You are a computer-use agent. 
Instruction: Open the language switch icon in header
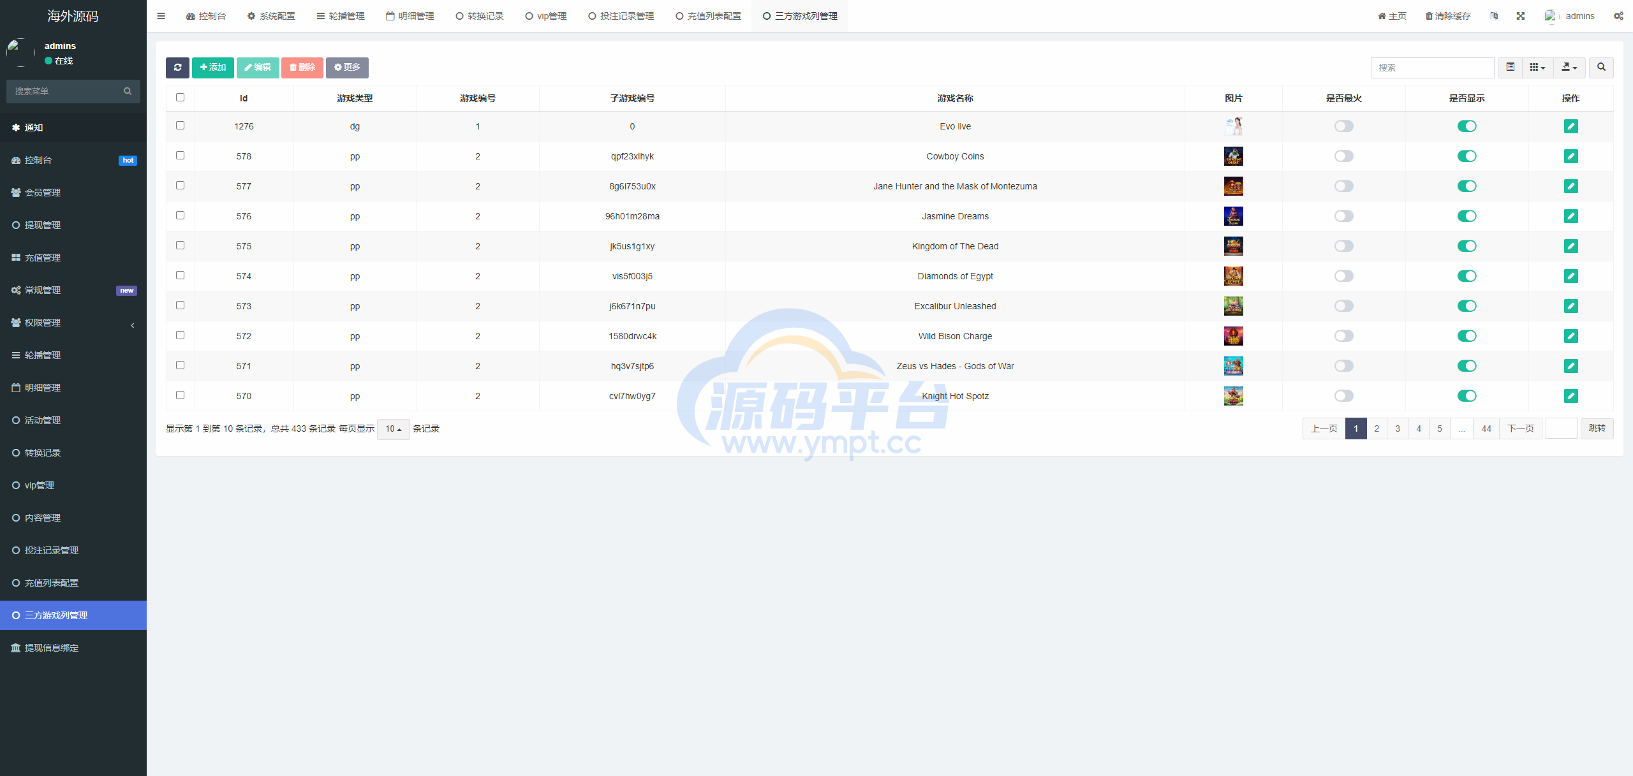(x=1493, y=16)
